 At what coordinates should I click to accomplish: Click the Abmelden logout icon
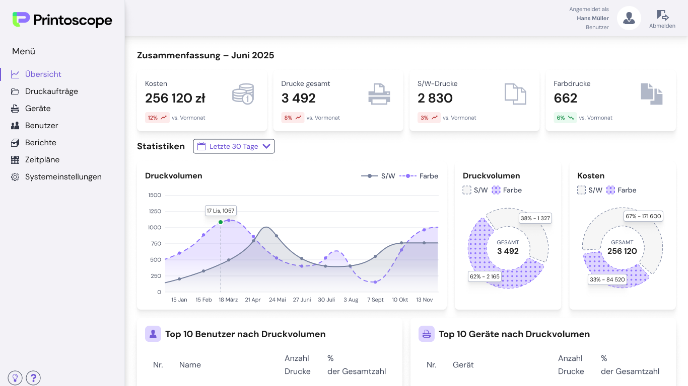coord(662,16)
